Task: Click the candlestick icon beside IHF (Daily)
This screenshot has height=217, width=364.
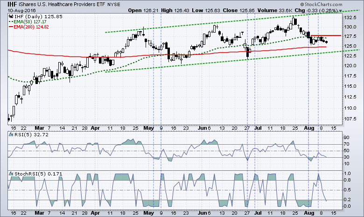Action: tap(11, 16)
